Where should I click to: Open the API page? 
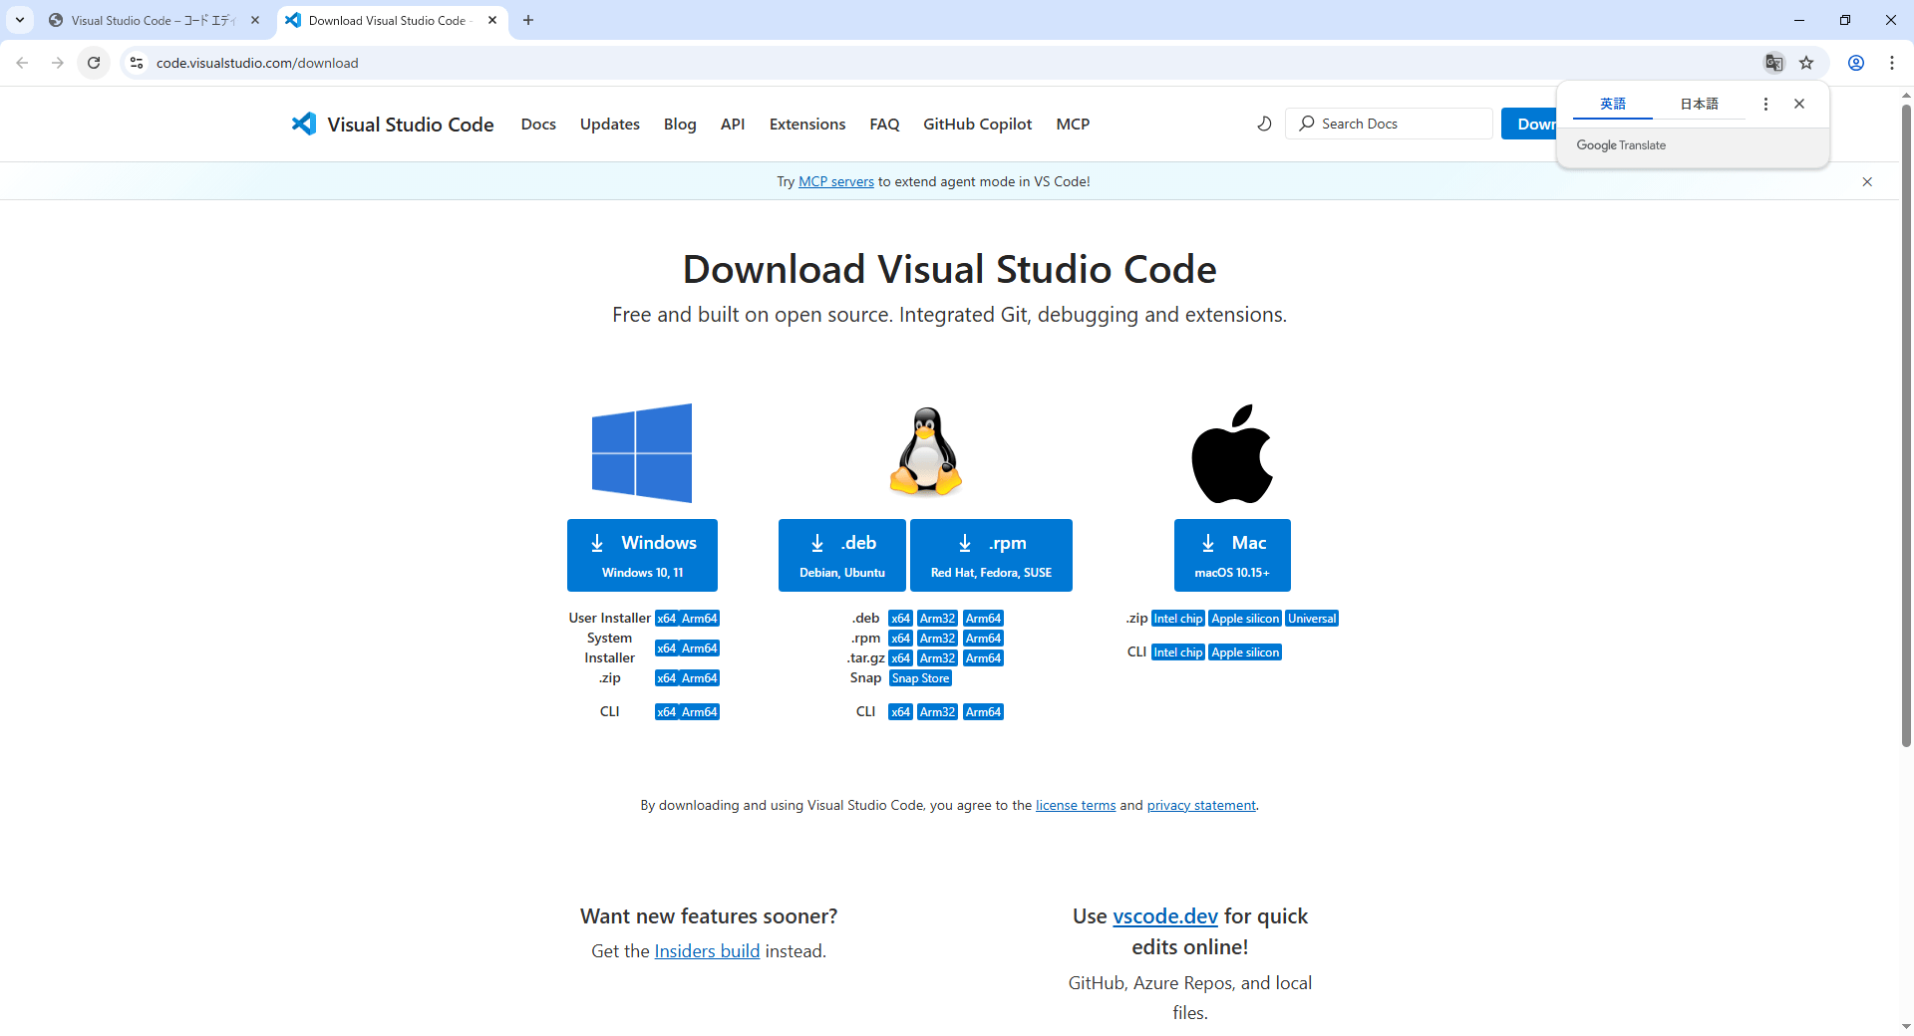(x=733, y=124)
